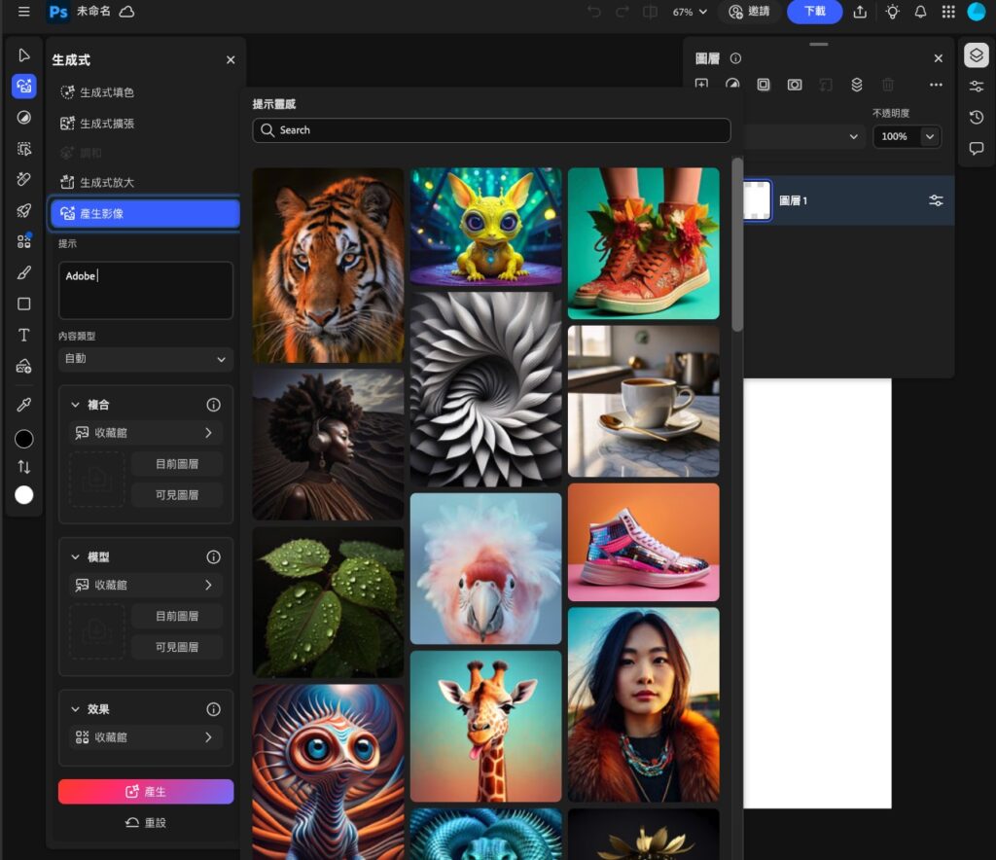Select the Rectangle shape tool
This screenshot has width=996, height=860.
pos(24,304)
